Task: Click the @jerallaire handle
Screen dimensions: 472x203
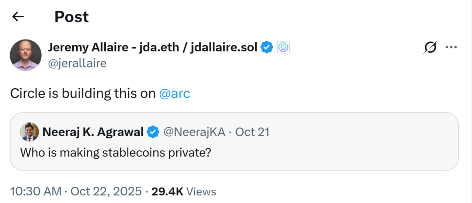Action: pyautogui.click(x=77, y=63)
